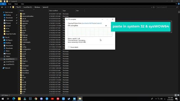Go up one folder level
The height and width of the screenshot is (101, 180).
click(x=10, y=7)
